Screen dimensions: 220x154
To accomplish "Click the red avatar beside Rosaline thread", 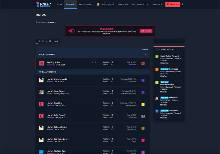I will [x=41, y=104].
